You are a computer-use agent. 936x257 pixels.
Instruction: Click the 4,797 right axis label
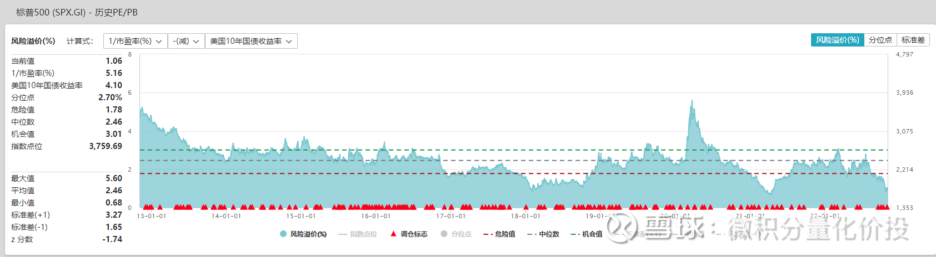pos(904,54)
